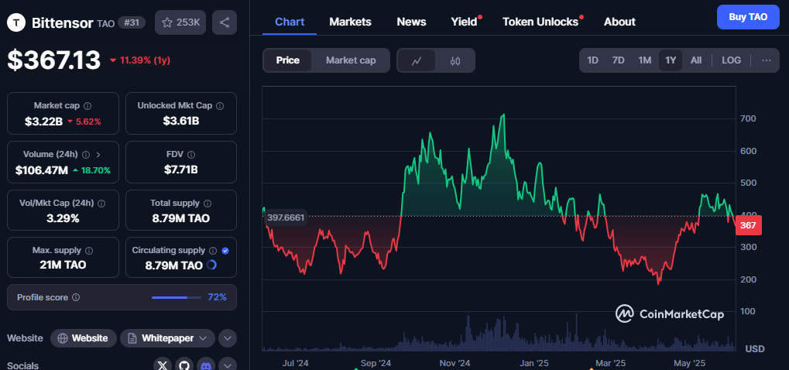Viewport: 789px width, 370px height.
Task: Open the GitHub social link
Action: [x=184, y=366]
